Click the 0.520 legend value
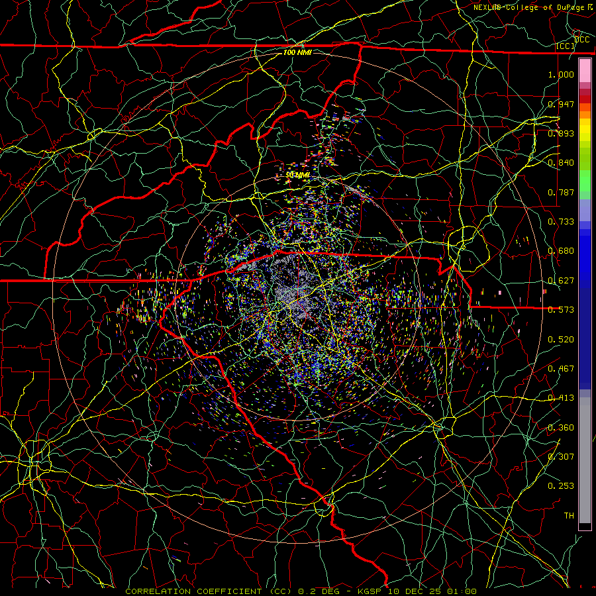This screenshot has height=596, width=596. 561,340
